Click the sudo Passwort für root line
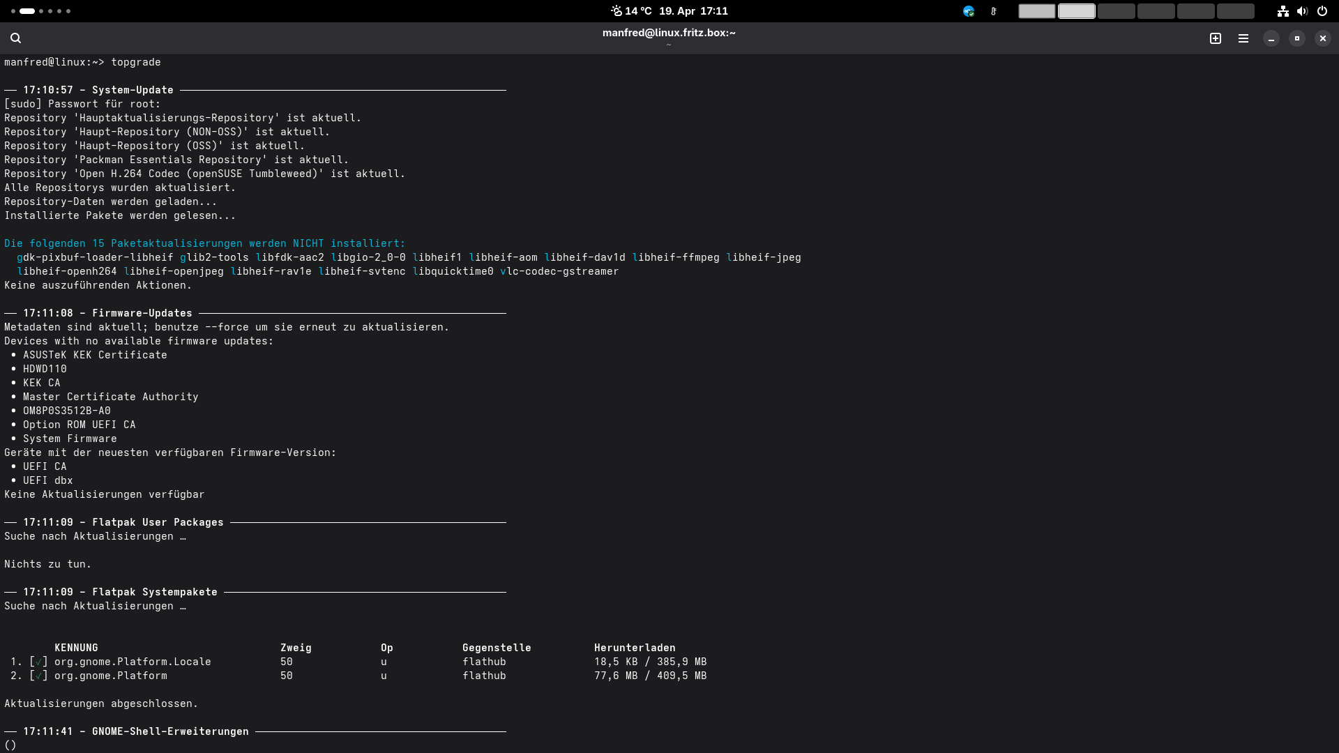This screenshot has height=753, width=1339. point(82,104)
